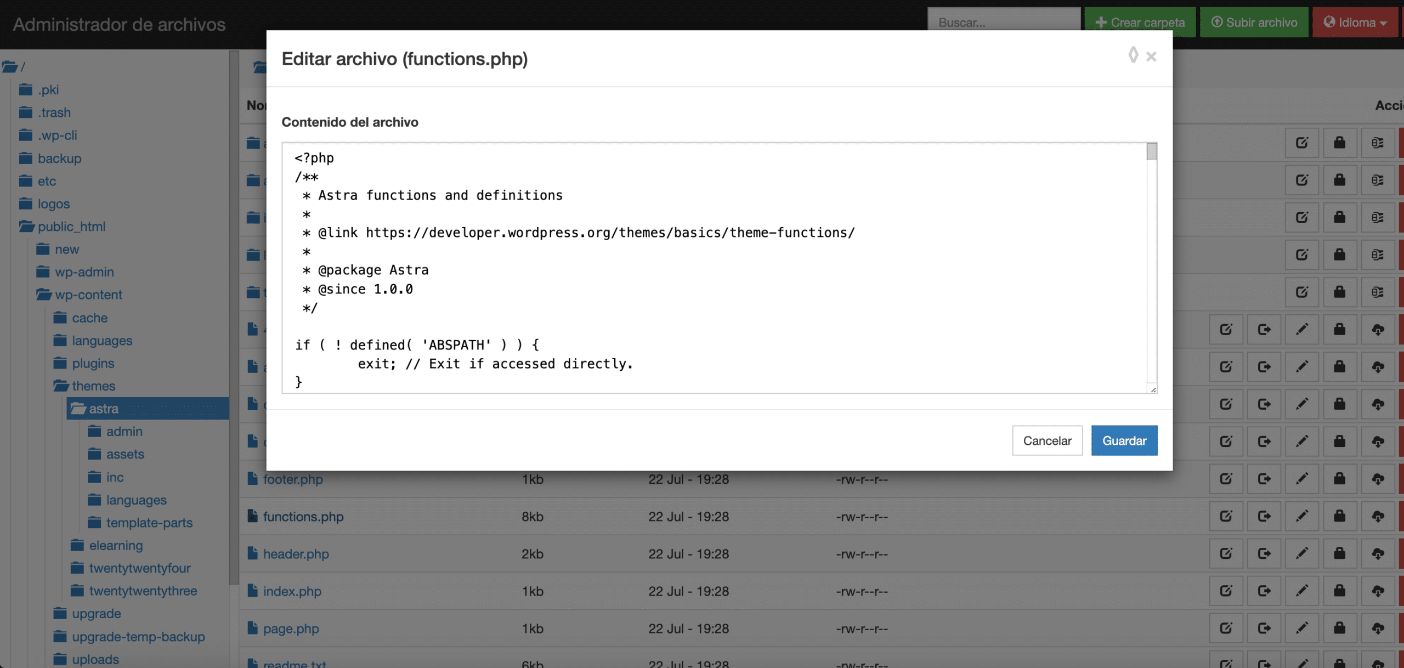
Task: Click the rename icon for functions.php row
Action: pyautogui.click(x=1226, y=516)
